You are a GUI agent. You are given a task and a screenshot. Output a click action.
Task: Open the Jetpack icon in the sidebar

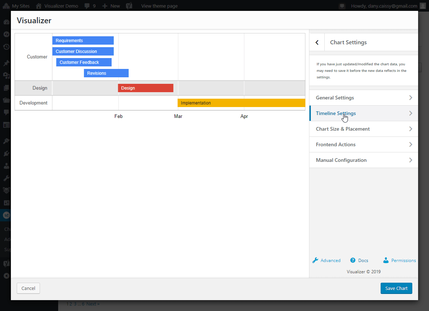[x=6, y=34]
